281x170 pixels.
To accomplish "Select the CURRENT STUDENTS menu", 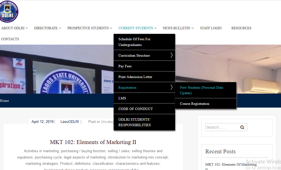I will coord(136,28).
